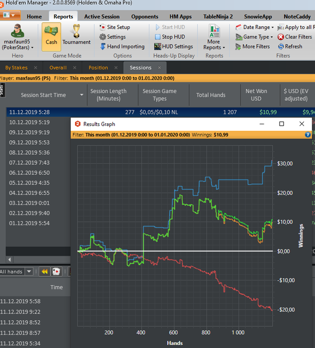Open the SnowieApp tab
Viewport: 315px width, 348px height.
pos(258,16)
